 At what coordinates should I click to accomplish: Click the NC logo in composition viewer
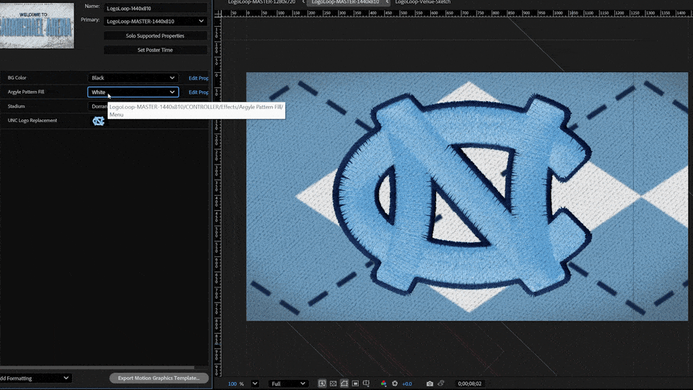click(462, 194)
